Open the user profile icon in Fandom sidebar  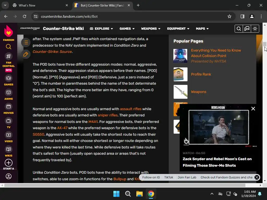click(x=9, y=176)
